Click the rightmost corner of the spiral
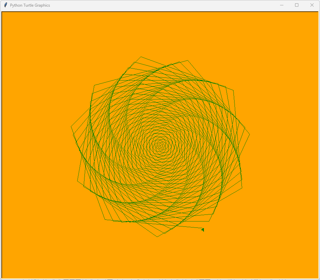This screenshot has height=280, width=320. (x=249, y=134)
